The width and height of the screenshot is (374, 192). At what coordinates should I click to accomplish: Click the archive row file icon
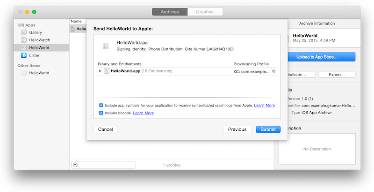point(73,29)
